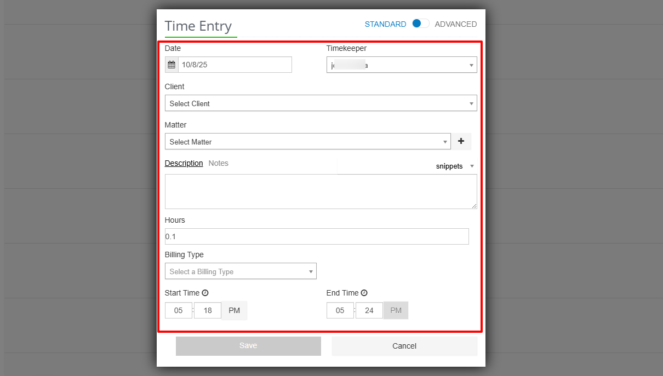Select the Description tab
Viewport: 663px width, 376px height.
point(184,163)
